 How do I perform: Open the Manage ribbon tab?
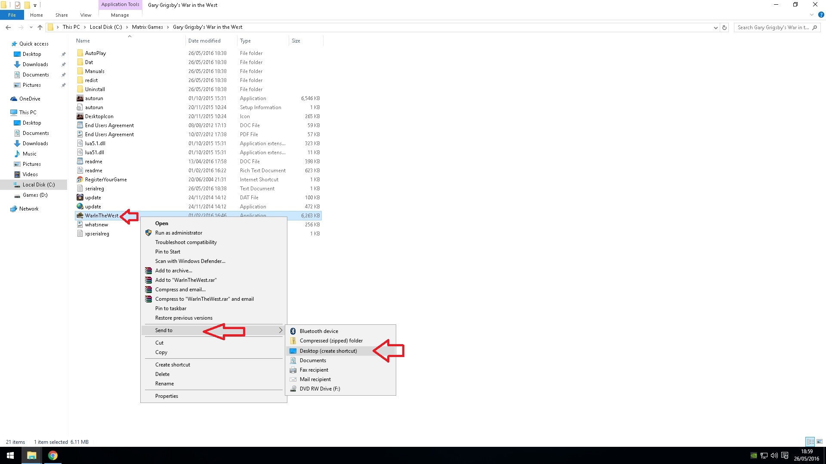tap(120, 15)
